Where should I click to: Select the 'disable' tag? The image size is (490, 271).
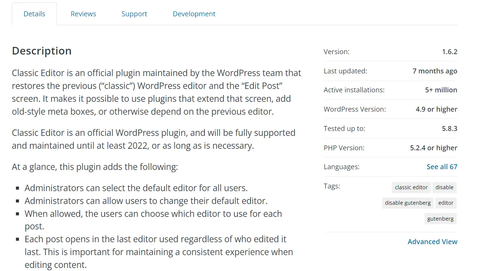pos(444,187)
